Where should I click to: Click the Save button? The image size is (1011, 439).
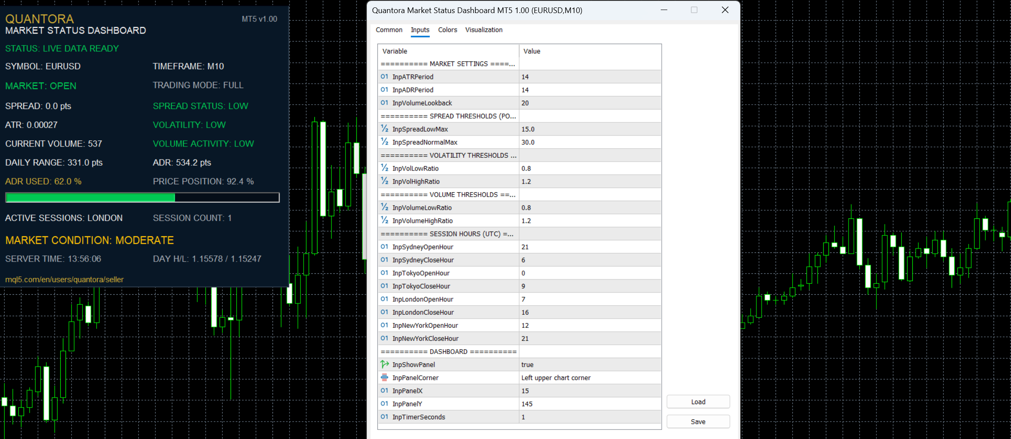698,422
